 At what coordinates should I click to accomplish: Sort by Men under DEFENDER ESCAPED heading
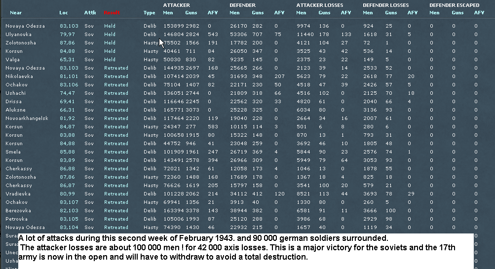434,13
